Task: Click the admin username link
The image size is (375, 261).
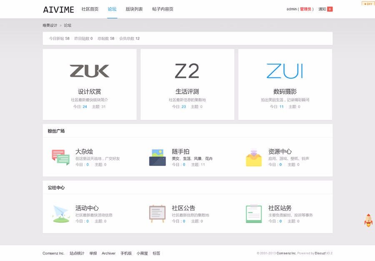Action: (292, 9)
